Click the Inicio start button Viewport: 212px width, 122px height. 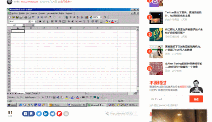12,105
